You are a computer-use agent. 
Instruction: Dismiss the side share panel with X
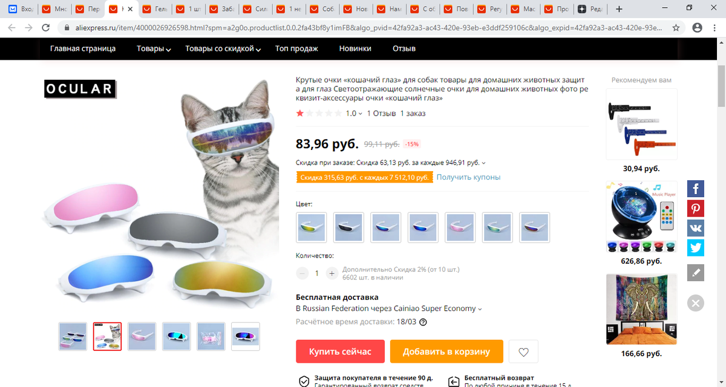pos(696,303)
